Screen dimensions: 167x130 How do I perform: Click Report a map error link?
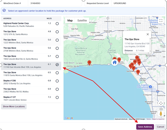[158, 119]
